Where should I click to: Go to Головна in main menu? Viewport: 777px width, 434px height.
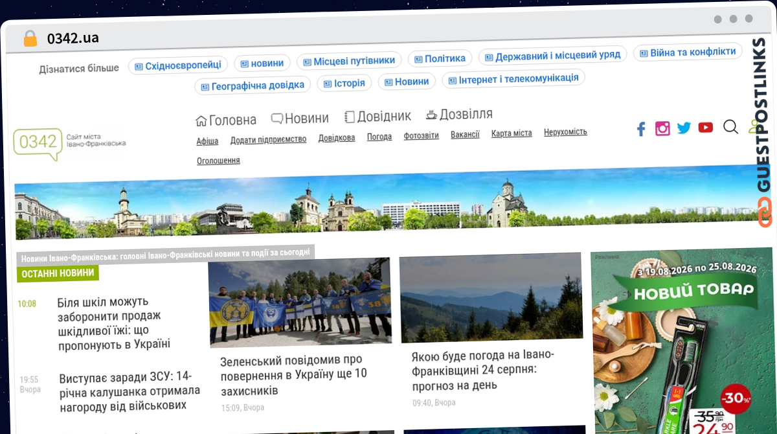point(226,120)
